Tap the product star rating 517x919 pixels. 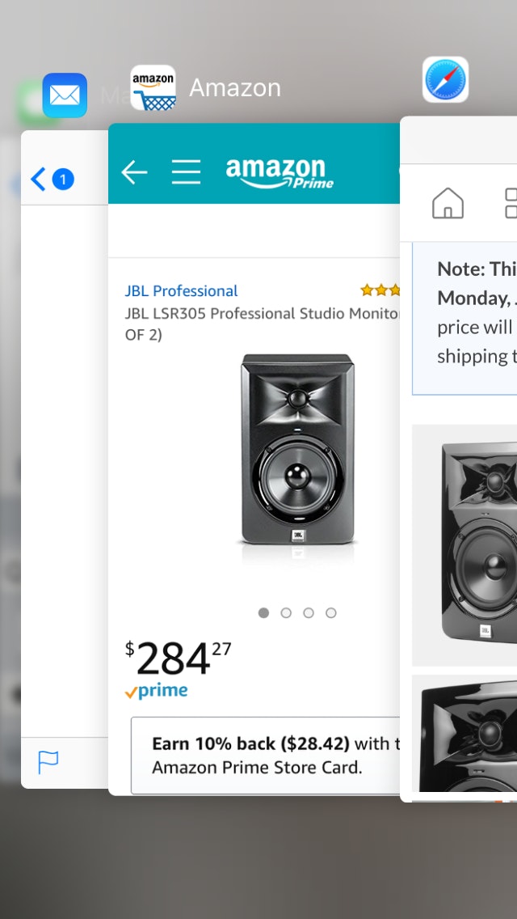(x=380, y=290)
